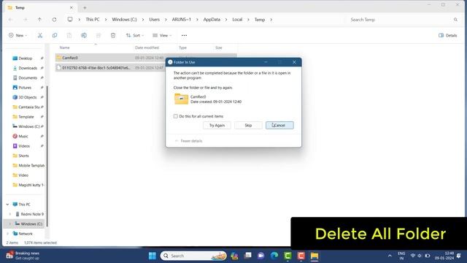Collapse the This PC tree node
The image size is (467, 263).
click(7, 205)
